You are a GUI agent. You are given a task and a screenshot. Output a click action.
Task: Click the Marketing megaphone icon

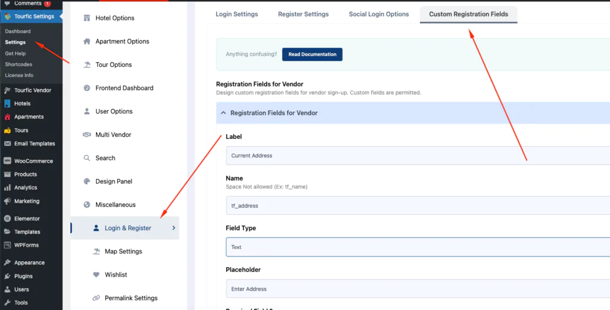tap(7, 201)
